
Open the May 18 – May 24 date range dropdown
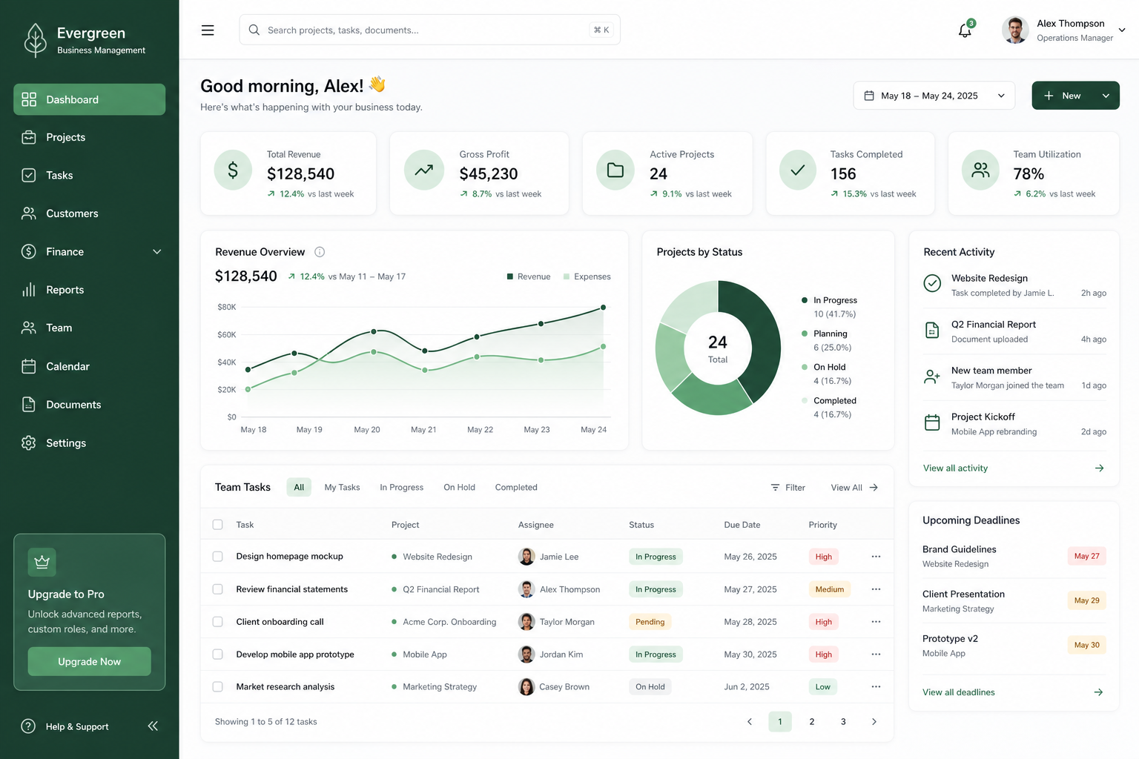point(934,96)
